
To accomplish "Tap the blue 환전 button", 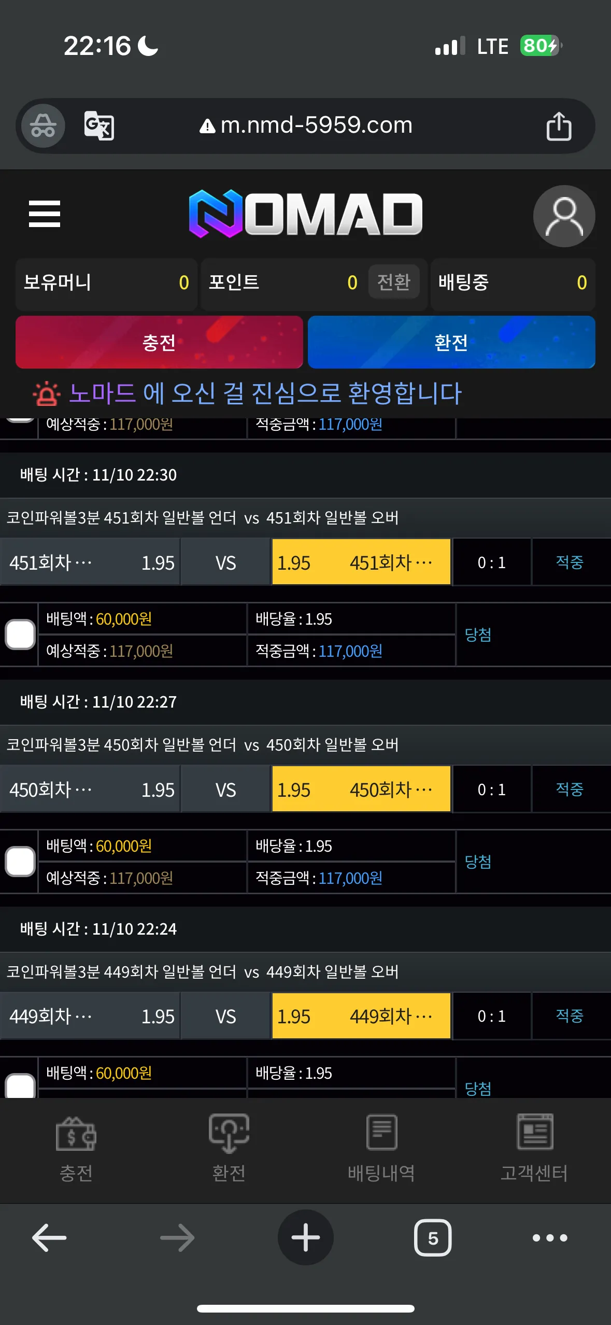I will coord(451,342).
